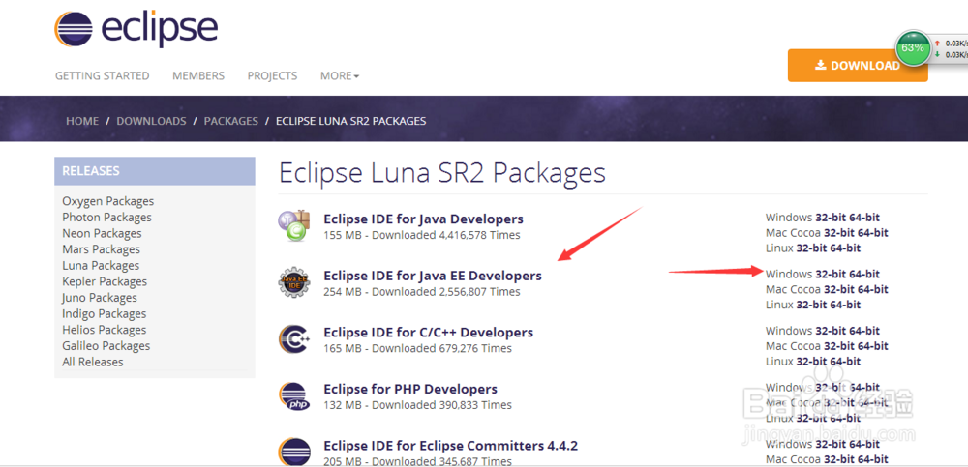This screenshot has width=968, height=467.
Task: Download C/C++ Developers Windows 32-bit
Action: coord(831,331)
